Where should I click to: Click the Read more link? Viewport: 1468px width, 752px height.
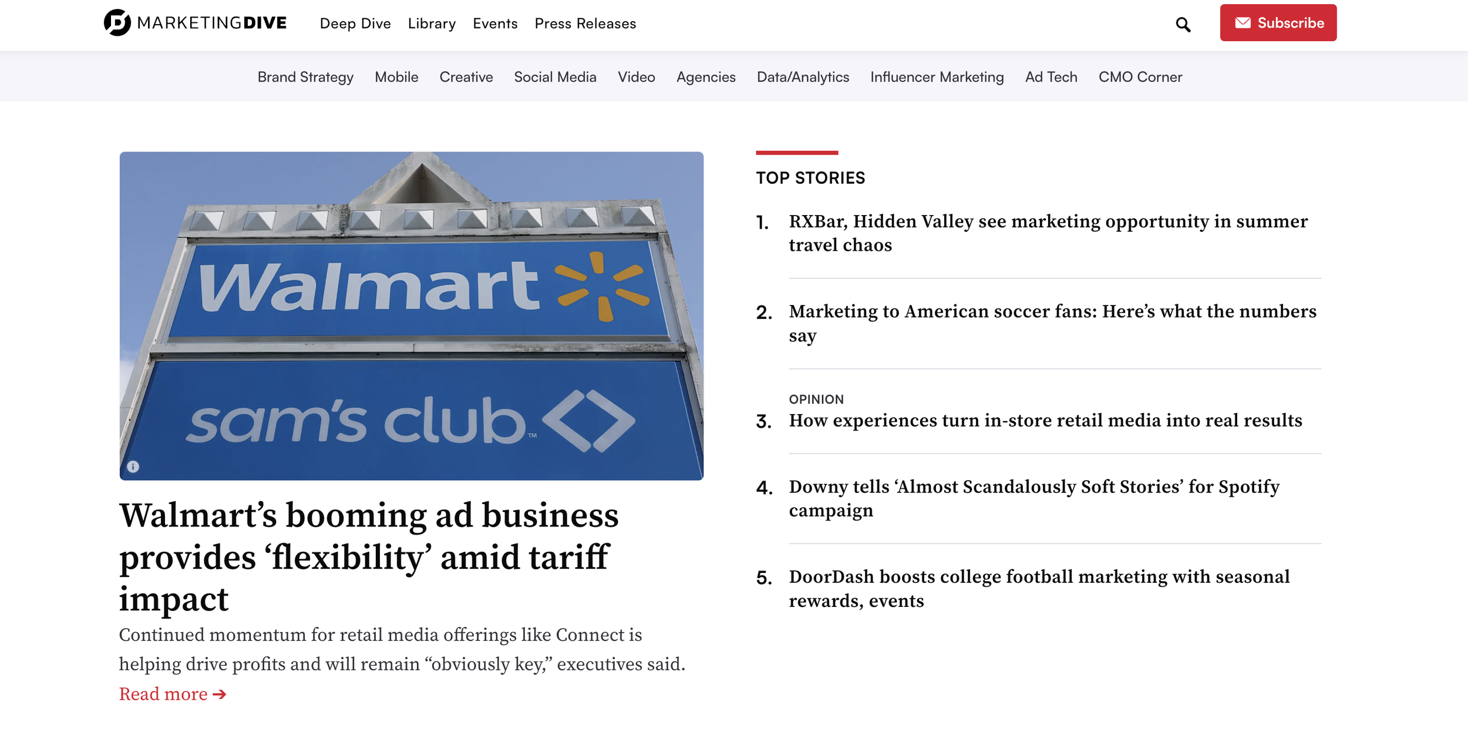172,694
